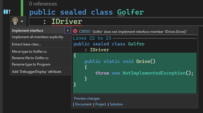Select Implement interface quick action
Viewport: 203px width, 113px height.
37,31
